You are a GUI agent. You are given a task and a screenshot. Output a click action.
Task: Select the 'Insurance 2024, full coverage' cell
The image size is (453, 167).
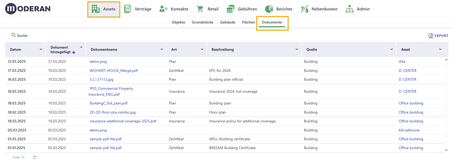click(x=233, y=91)
